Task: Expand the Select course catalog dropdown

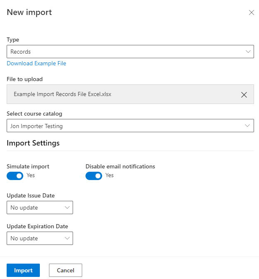Action: point(130,126)
